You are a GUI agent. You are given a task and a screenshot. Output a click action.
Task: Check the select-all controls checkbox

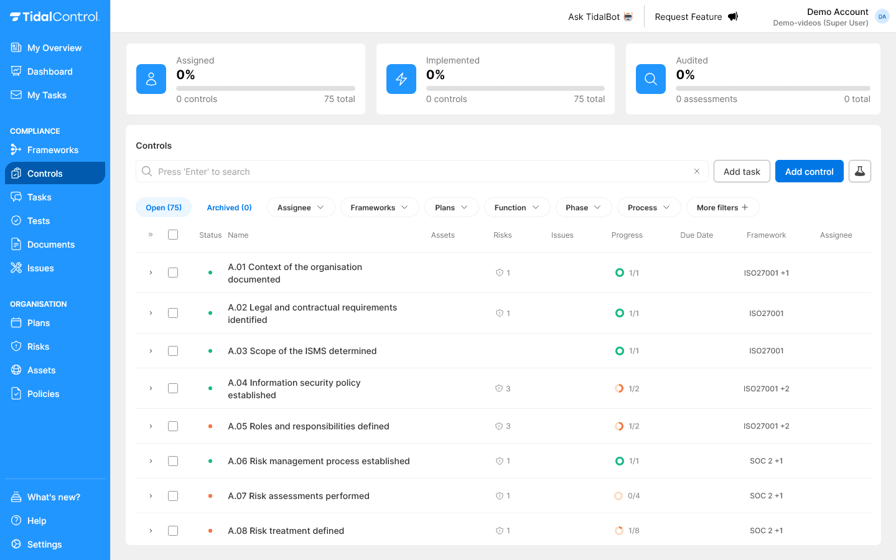[173, 235]
